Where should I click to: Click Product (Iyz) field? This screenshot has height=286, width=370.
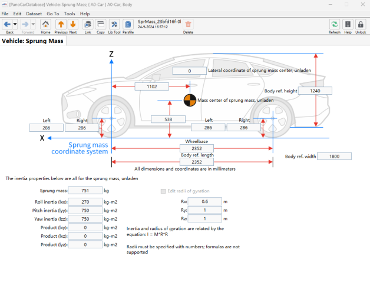point(85,244)
